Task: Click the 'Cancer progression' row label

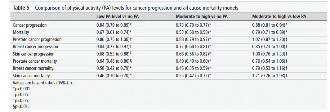Action: (30, 25)
